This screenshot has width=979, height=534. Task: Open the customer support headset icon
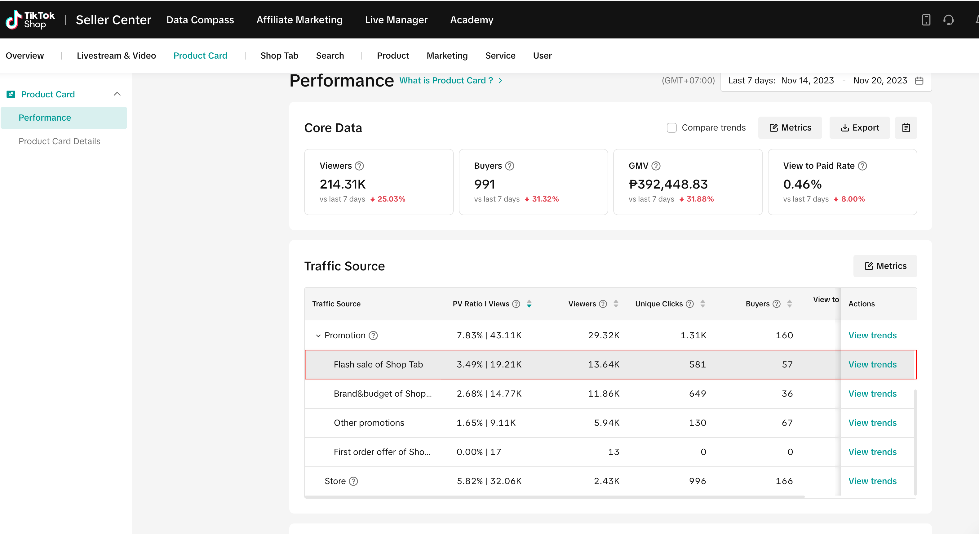tap(948, 20)
